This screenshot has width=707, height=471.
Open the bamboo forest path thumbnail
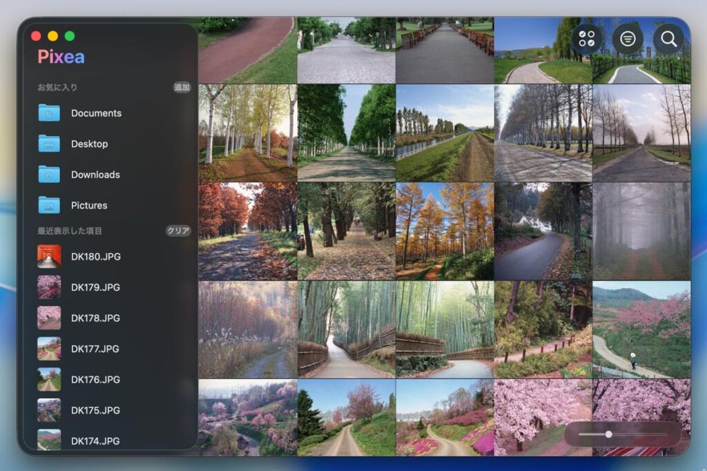(x=346, y=329)
